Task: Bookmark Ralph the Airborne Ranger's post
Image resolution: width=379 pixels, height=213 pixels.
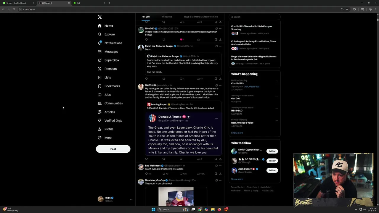Action: tap(216, 79)
